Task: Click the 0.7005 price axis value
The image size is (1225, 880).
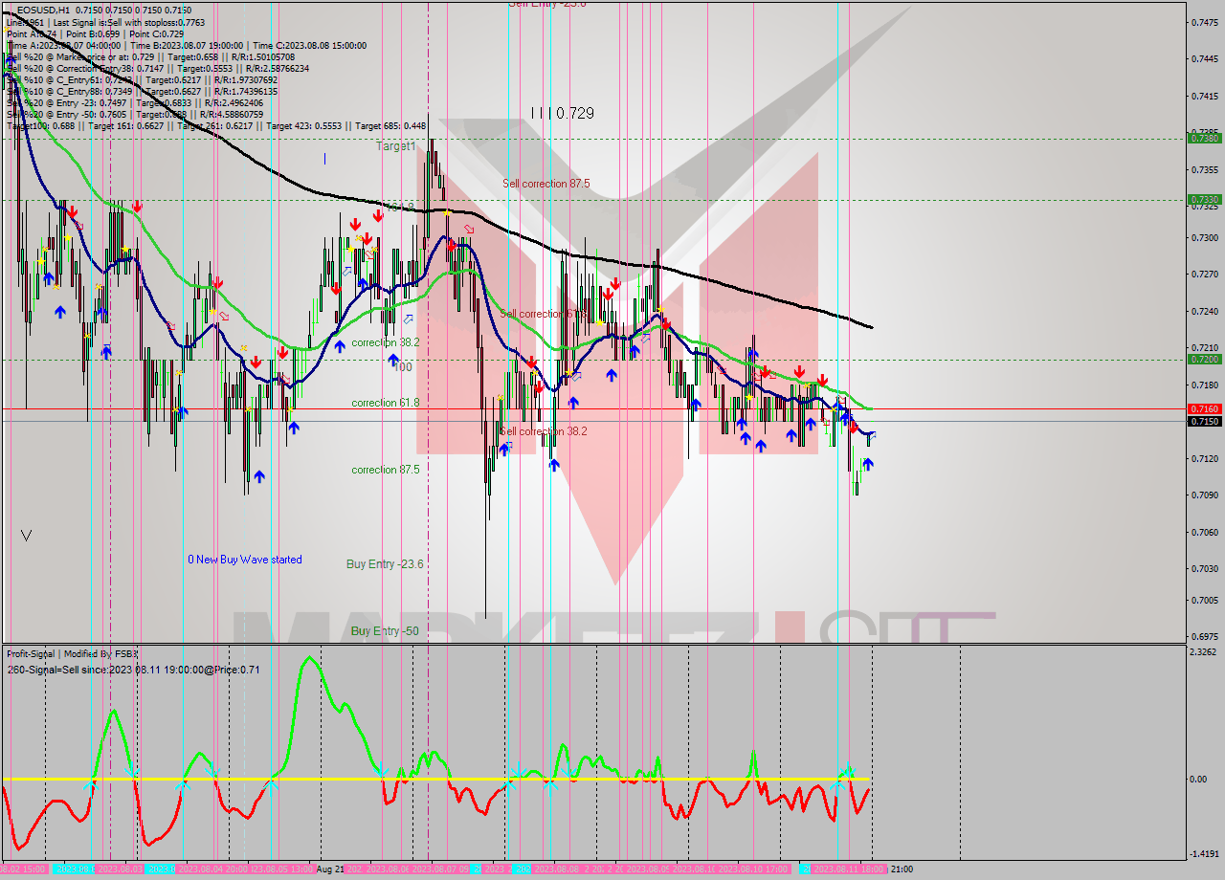Action: [1206, 601]
